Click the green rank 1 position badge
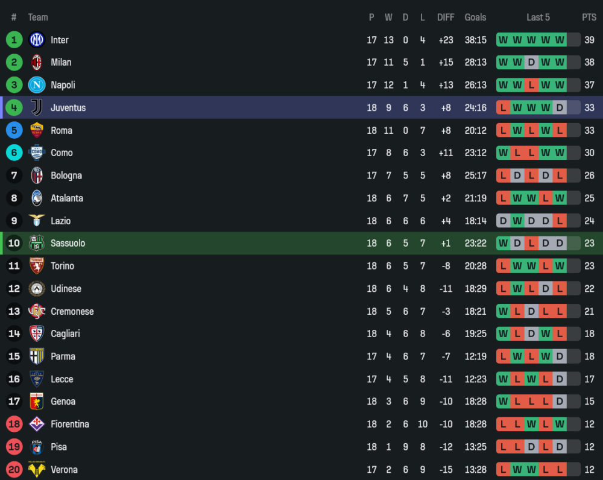Image resolution: width=603 pixels, height=480 pixels. 14,40
